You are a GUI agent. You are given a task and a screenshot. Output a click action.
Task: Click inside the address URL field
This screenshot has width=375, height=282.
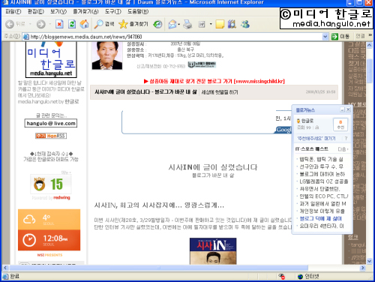tap(175, 37)
